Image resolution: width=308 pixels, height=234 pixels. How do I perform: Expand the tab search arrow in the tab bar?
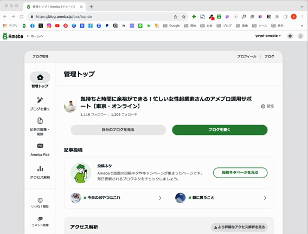click(302, 6)
